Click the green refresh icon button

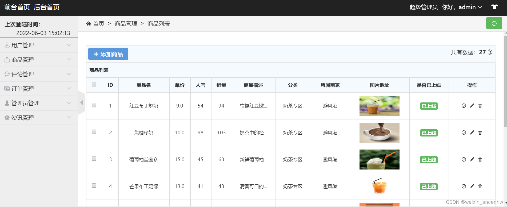coord(494,23)
